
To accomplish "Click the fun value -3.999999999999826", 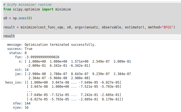I will pyautogui.click(x=42, y=57).
